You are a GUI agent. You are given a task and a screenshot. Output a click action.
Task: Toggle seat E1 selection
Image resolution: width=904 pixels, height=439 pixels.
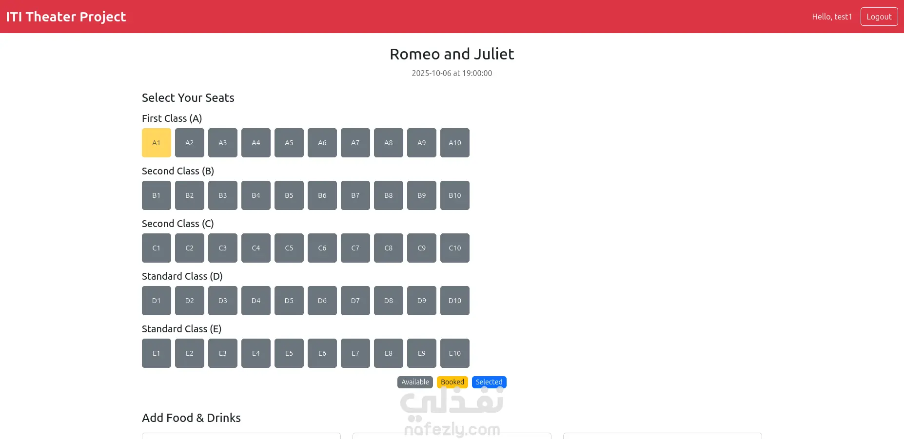point(157,353)
